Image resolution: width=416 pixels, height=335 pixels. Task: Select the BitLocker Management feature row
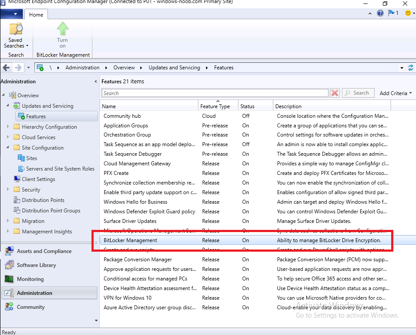click(x=258, y=240)
